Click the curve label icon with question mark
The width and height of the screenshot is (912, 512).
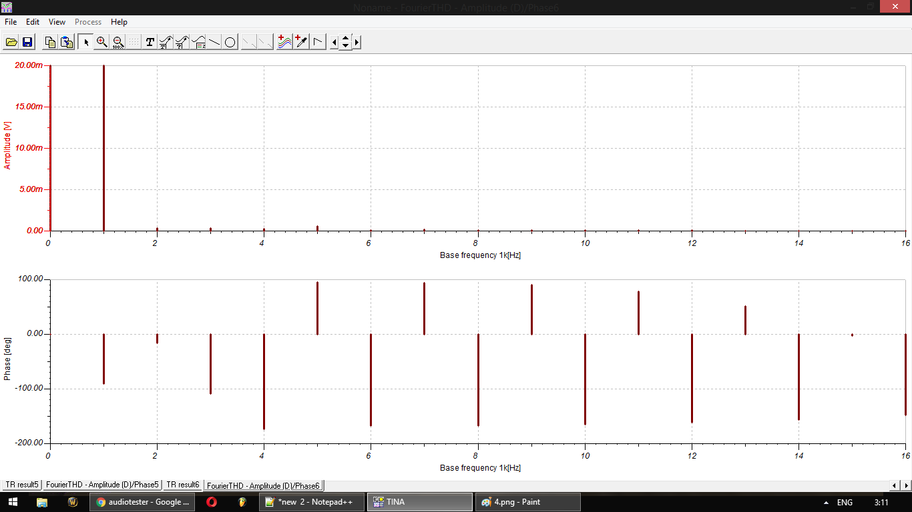[182, 42]
